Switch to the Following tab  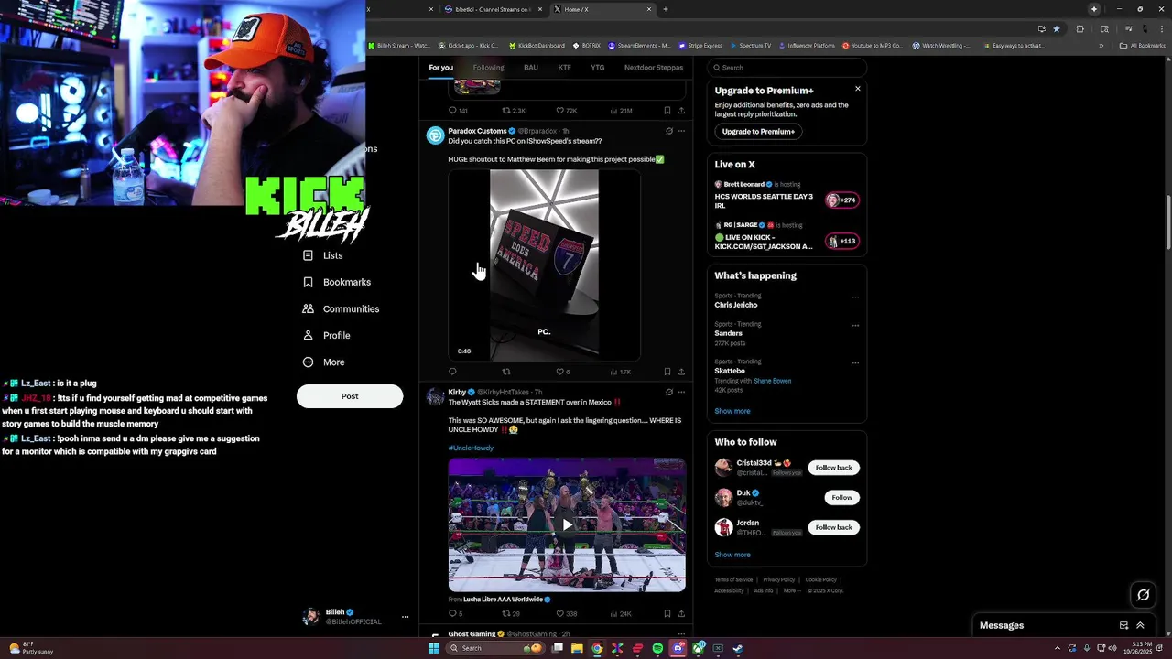point(488,68)
